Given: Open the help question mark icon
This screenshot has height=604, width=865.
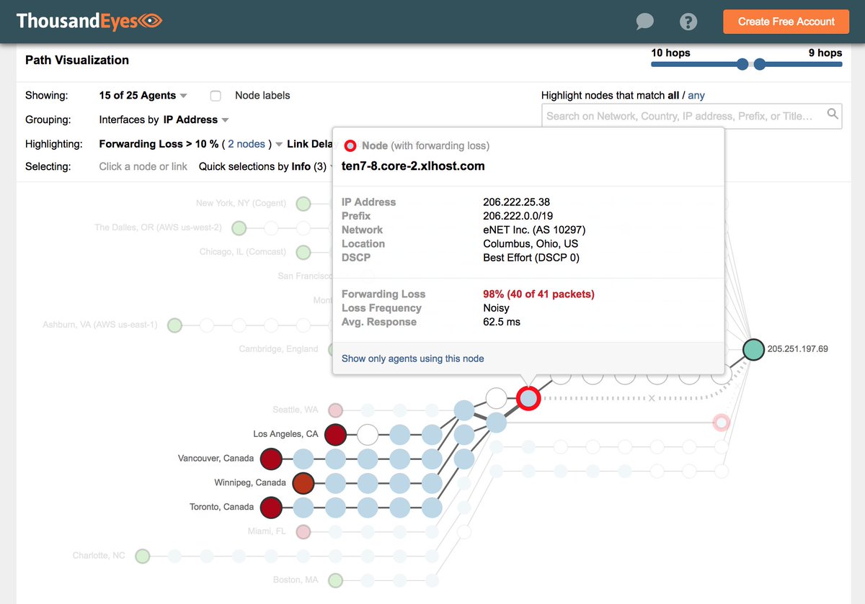Looking at the screenshot, I should (x=688, y=22).
